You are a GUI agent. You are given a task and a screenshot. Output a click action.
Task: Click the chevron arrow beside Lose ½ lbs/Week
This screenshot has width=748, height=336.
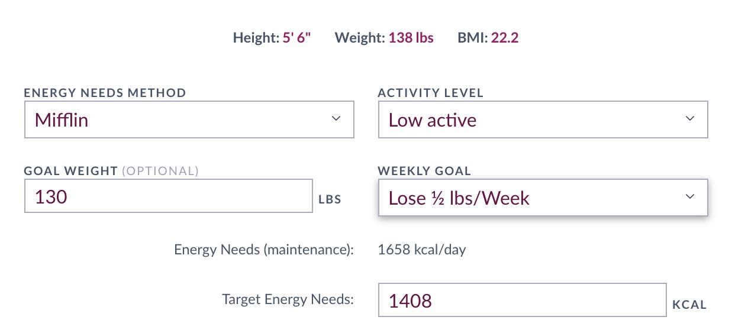[x=689, y=197]
